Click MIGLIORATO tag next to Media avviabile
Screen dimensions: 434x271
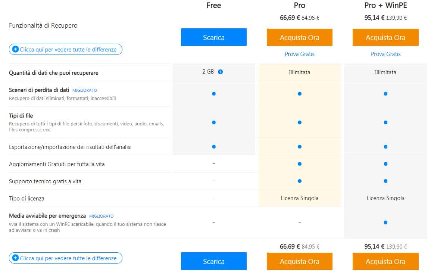[102, 216]
